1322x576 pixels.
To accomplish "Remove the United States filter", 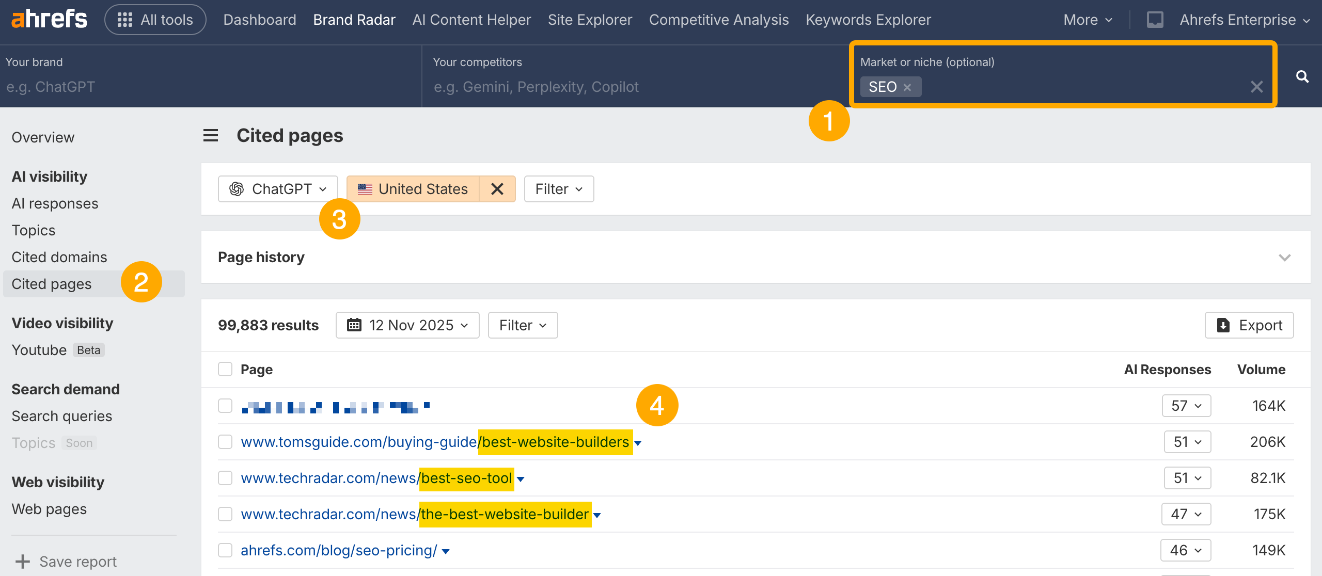I will tap(497, 189).
